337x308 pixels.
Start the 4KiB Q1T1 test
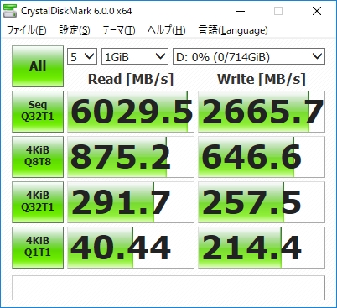[x=38, y=248]
